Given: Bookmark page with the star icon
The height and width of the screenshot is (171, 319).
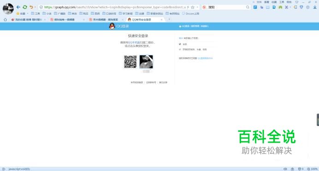Looking at the screenshot, I should pyautogui.click(x=193, y=7).
